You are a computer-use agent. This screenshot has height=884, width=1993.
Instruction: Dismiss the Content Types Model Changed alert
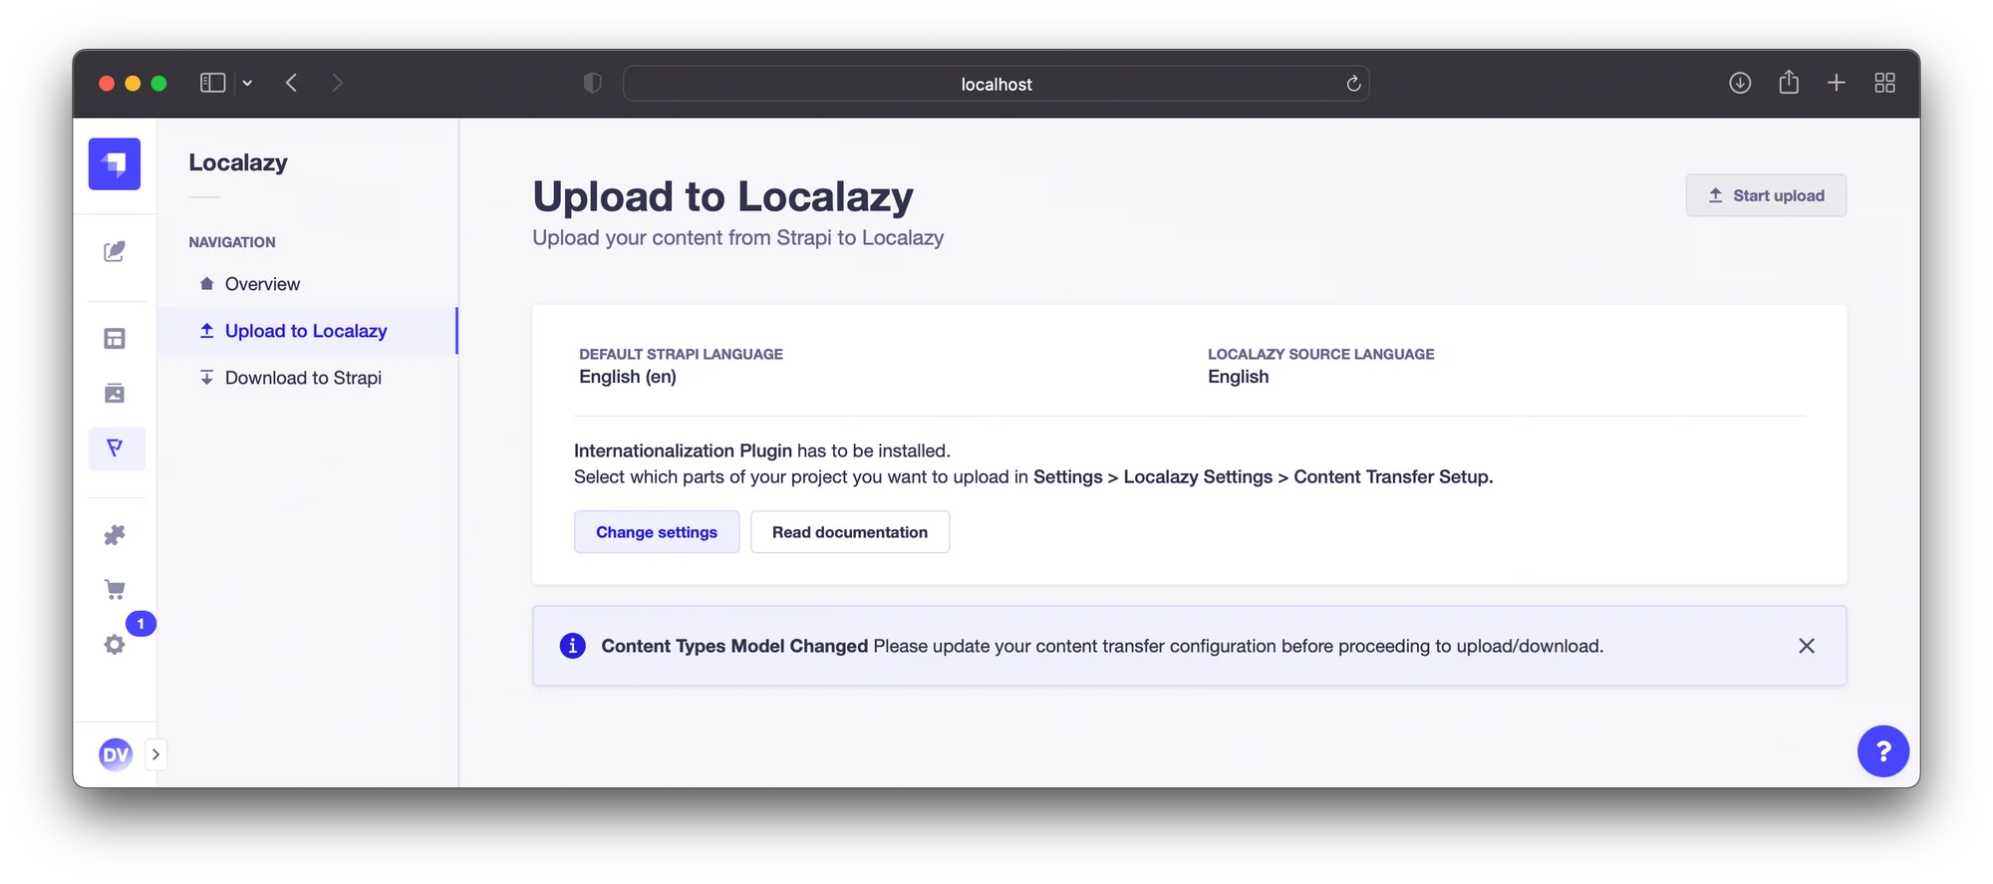1806,646
